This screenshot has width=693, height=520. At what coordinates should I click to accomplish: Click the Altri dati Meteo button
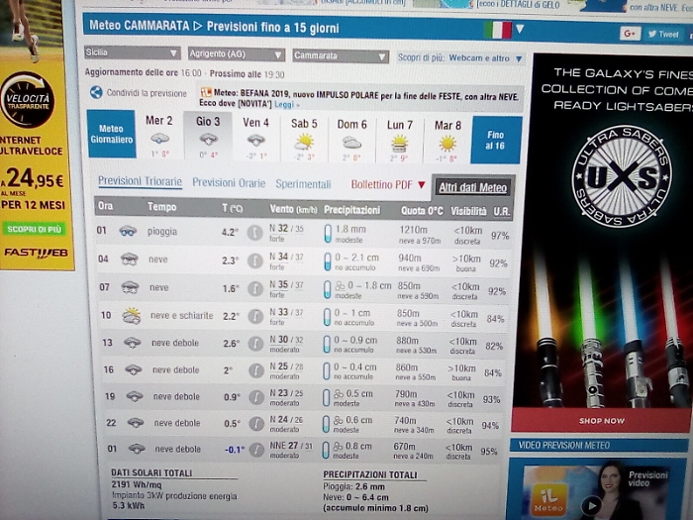point(472,187)
